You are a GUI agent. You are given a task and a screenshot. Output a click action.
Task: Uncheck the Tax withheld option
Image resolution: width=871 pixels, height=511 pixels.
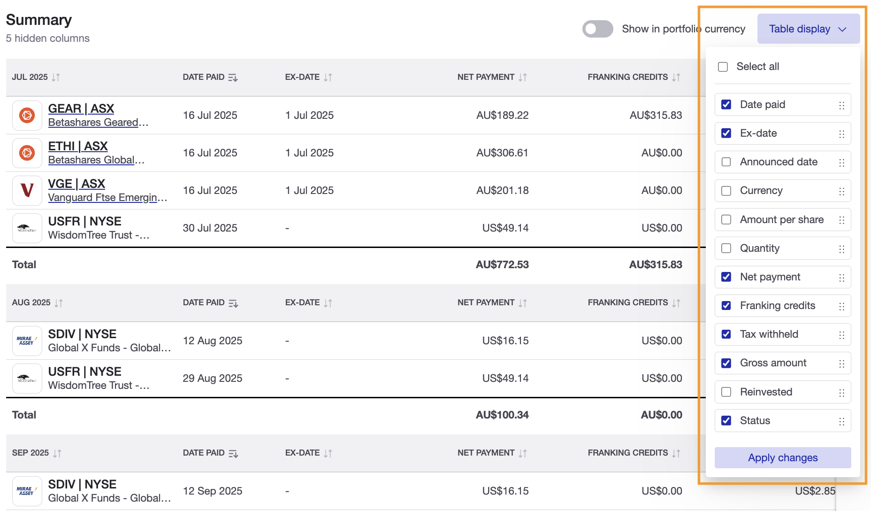coord(726,334)
